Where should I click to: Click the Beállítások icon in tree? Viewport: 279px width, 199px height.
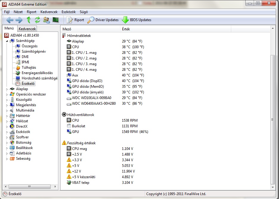point(12,148)
